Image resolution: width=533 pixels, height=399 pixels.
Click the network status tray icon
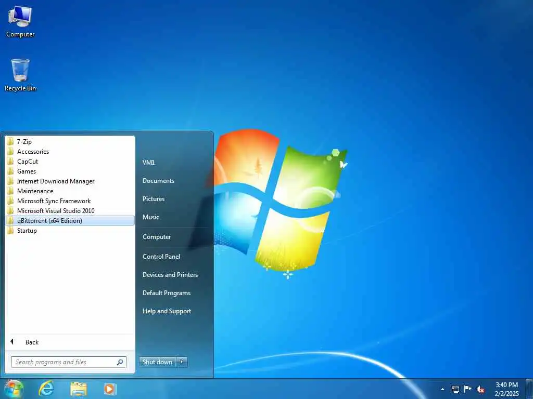pos(455,389)
